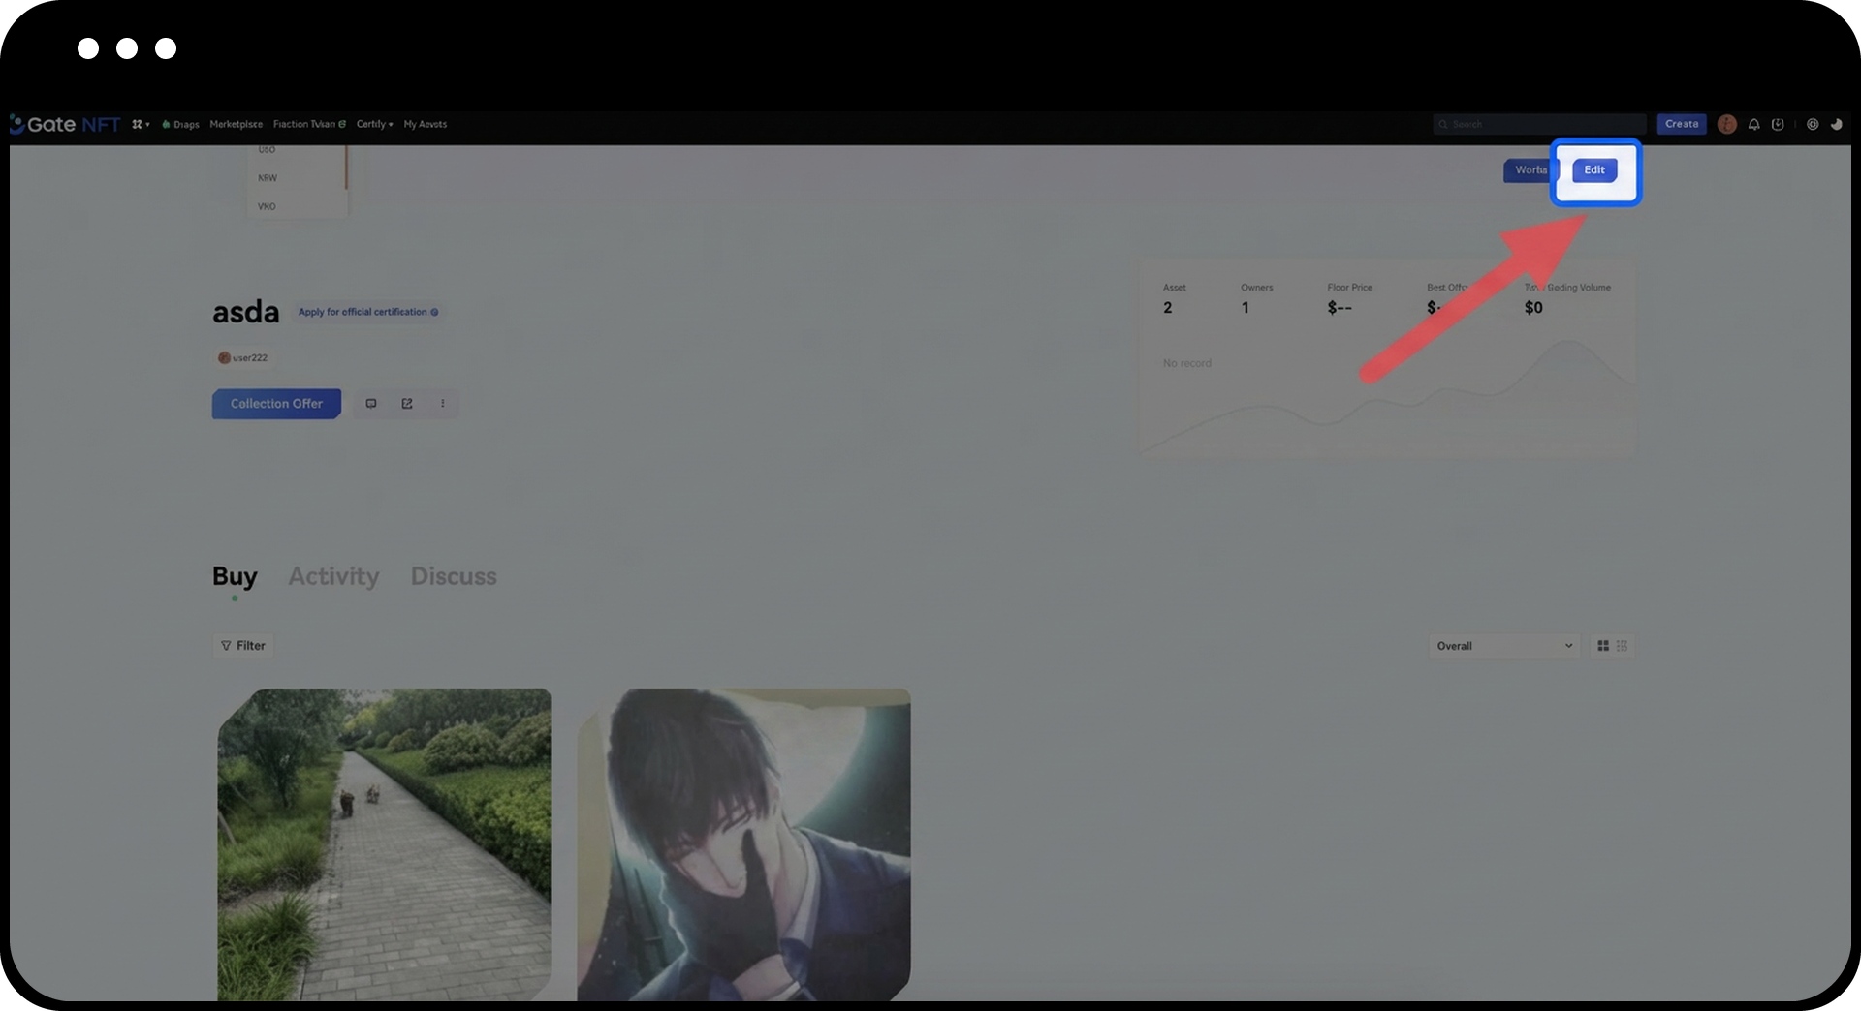Screen dimensions: 1861x1011
Task: Open the three-dot more options menu
Action: click(x=443, y=404)
